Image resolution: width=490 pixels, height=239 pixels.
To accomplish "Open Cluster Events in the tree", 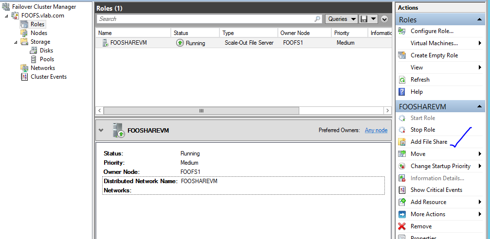I will 49,76.
